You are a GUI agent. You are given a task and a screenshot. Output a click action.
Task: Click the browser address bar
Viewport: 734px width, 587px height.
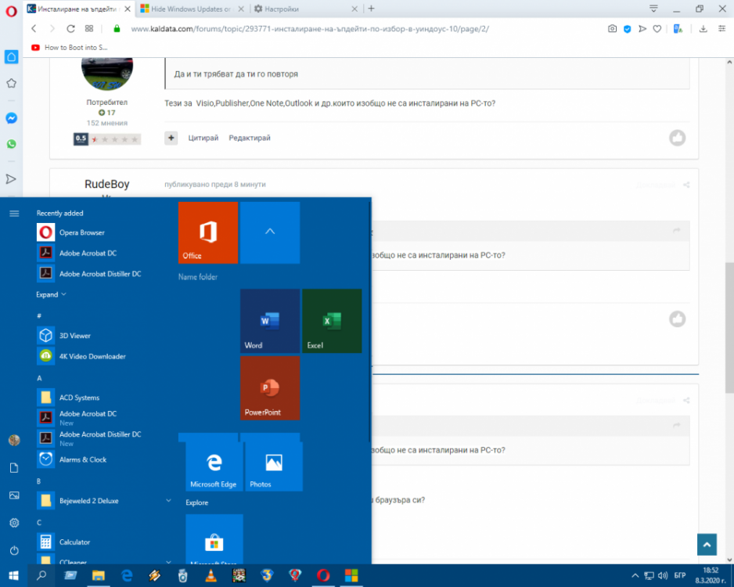(310, 29)
